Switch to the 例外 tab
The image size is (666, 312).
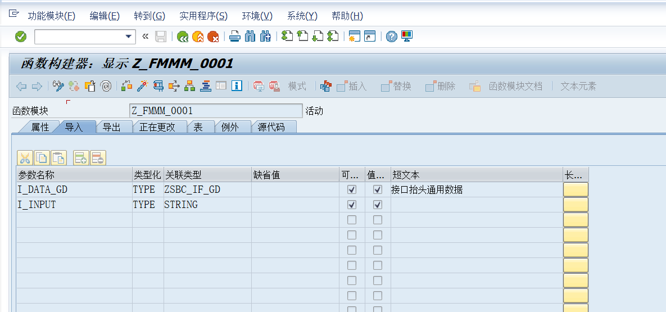230,127
